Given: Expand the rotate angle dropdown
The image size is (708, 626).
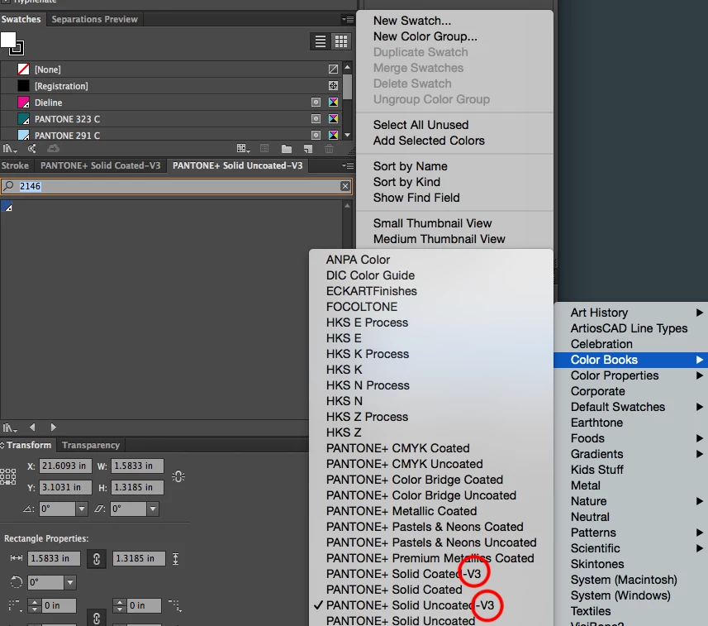Looking at the screenshot, I should click(81, 509).
